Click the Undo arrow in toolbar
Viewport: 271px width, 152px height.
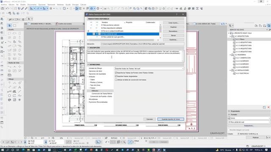pos(7,8)
